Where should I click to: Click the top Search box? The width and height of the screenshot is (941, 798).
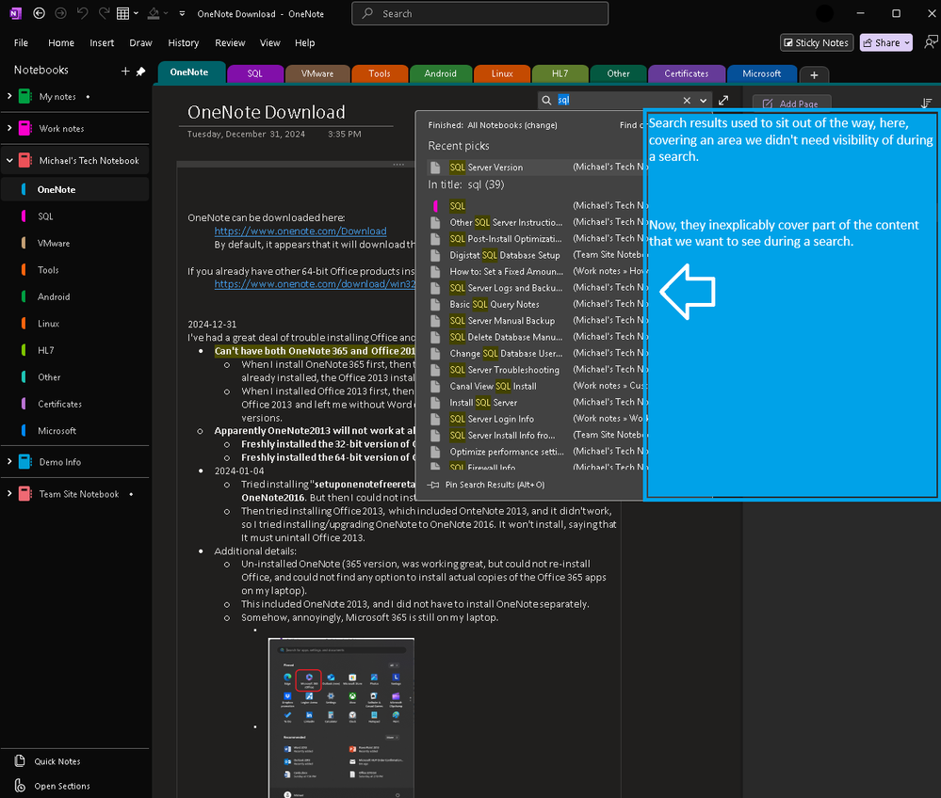[x=479, y=13]
